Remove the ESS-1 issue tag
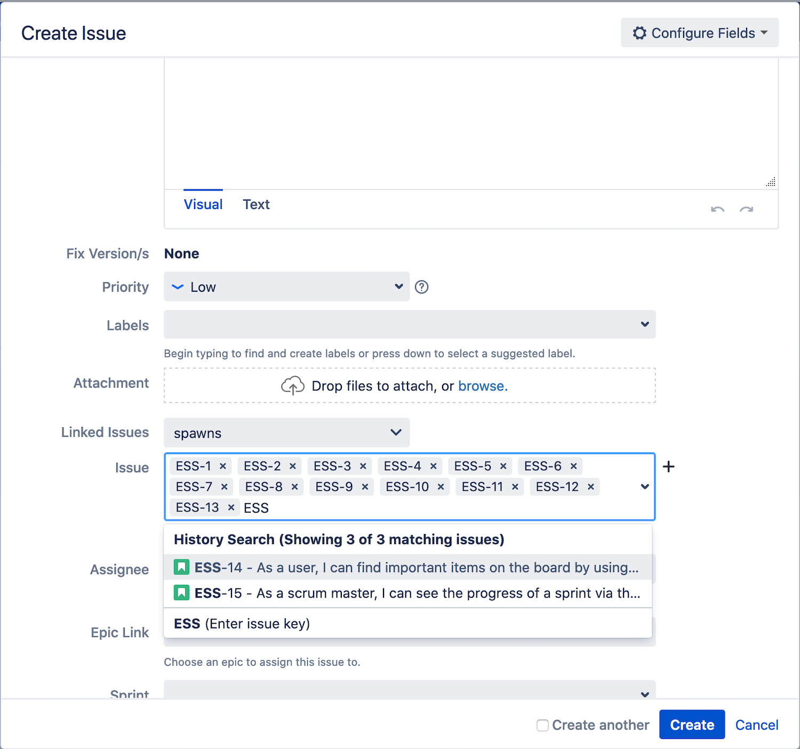This screenshot has width=800, height=749. coord(223,466)
